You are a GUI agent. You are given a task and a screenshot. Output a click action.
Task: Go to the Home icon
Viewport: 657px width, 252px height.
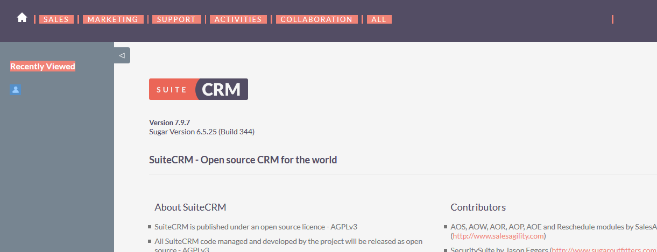[x=22, y=18]
